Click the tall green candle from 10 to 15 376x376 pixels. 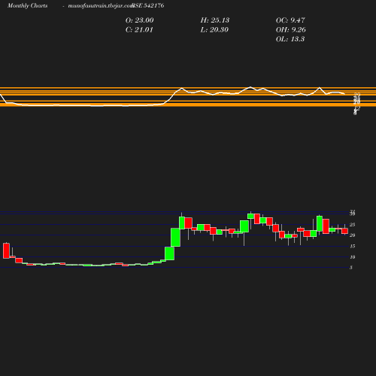[x=169, y=253]
